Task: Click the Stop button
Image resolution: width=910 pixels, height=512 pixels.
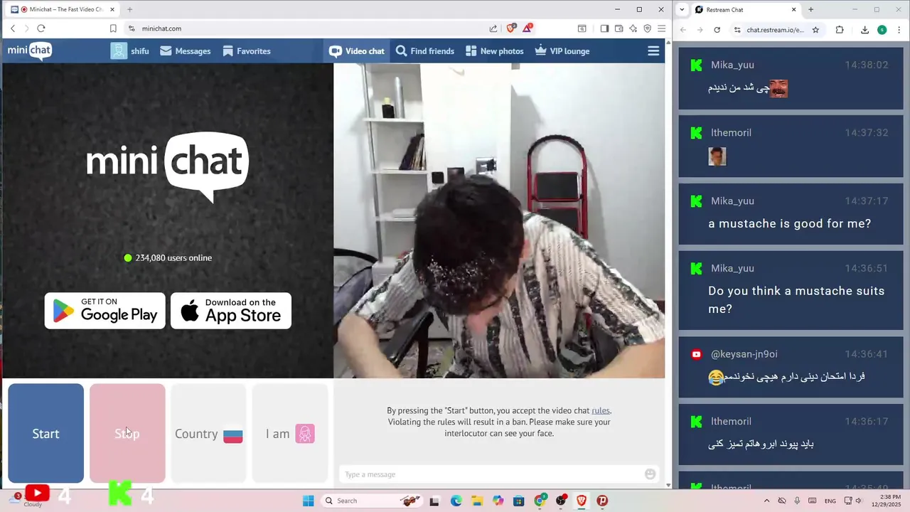Action: pyautogui.click(x=127, y=434)
